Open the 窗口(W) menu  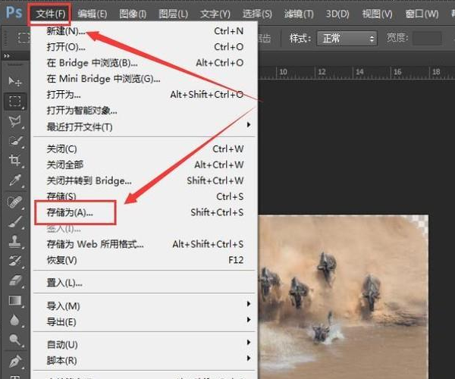click(422, 14)
